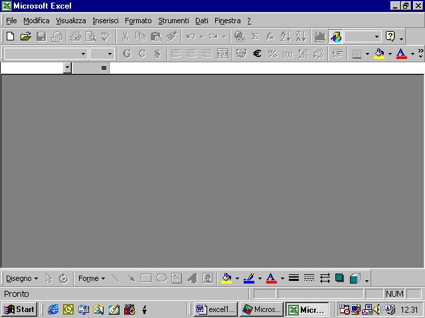425x318 pixels.
Task: Open the Inserisci menu
Action: (106, 21)
